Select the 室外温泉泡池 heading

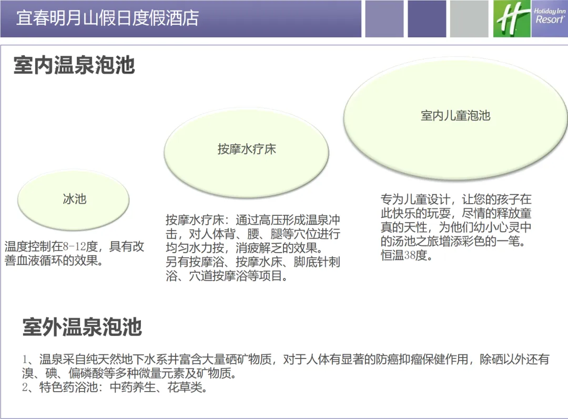pyautogui.click(x=82, y=327)
